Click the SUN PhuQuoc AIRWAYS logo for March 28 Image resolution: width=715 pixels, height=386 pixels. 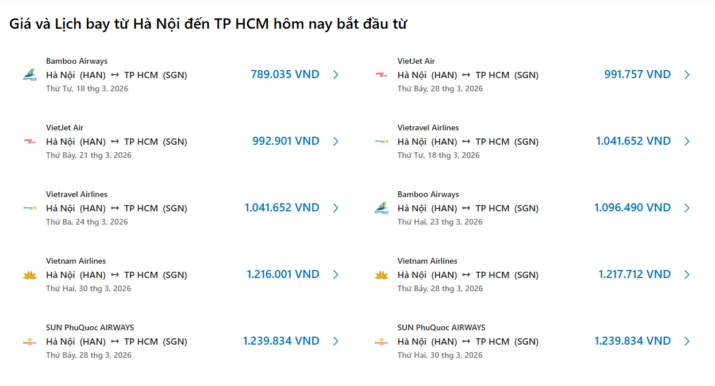[29, 341]
